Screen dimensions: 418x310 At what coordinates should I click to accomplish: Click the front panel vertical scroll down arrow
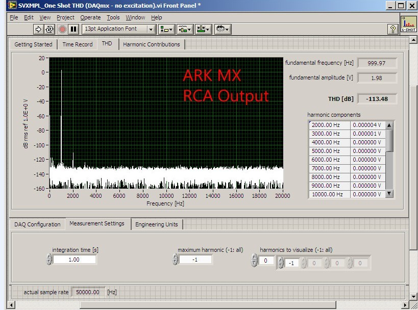click(x=413, y=296)
